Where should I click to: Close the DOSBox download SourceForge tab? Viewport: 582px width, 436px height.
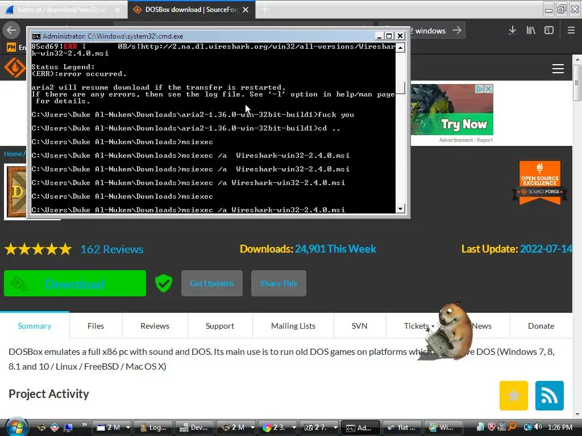pyautogui.click(x=246, y=10)
